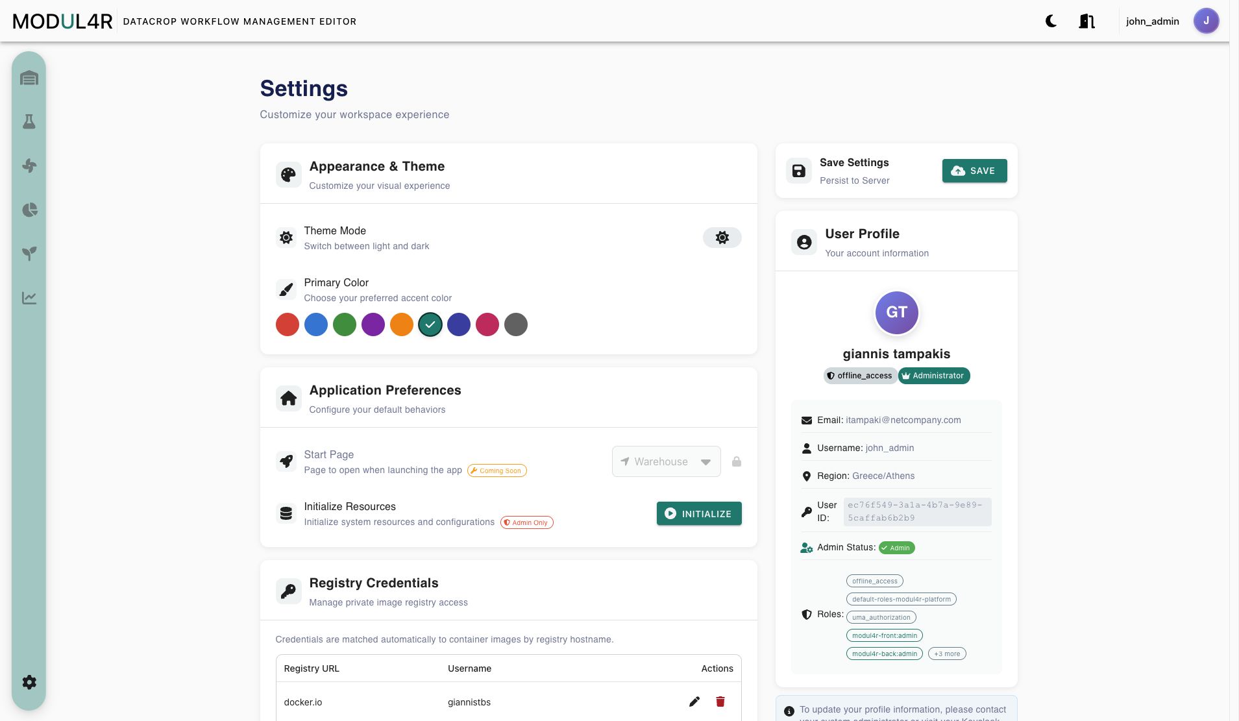
Task: Expand the '+3 more' roles chip
Action: 947,654
